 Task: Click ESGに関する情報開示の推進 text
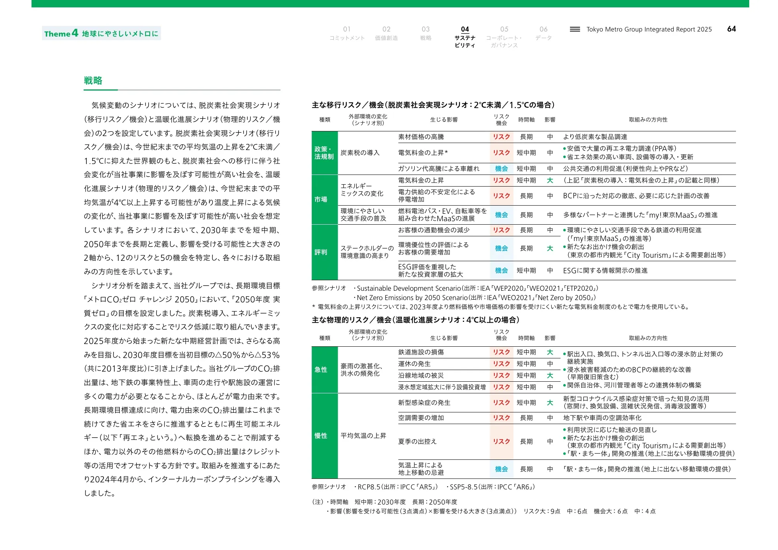pos(605,271)
